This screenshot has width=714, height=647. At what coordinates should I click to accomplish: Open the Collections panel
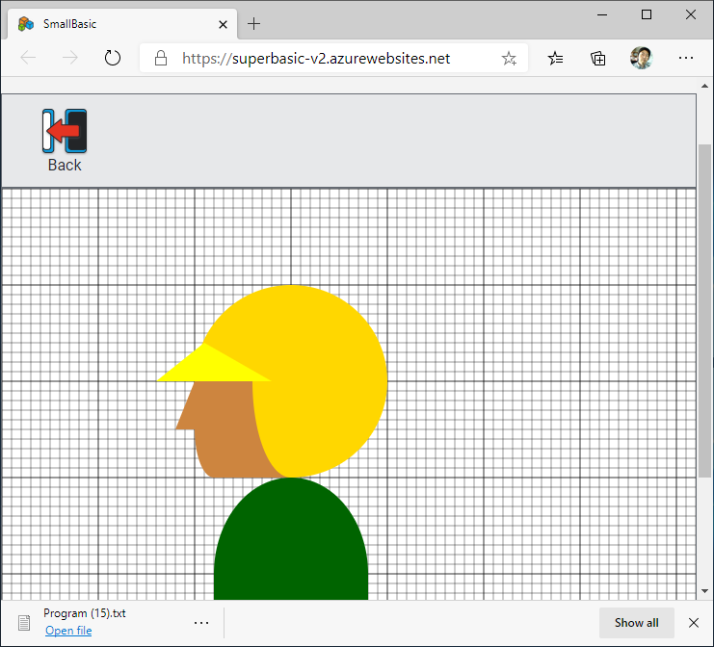tap(597, 58)
